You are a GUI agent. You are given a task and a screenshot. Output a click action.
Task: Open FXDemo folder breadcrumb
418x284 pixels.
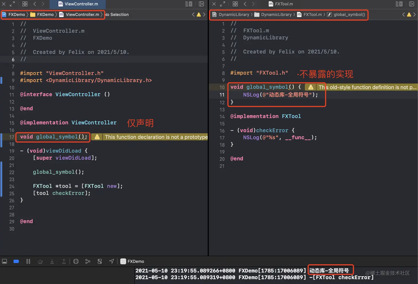[42, 15]
